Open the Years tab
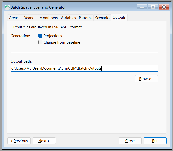 tap(29, 18)
